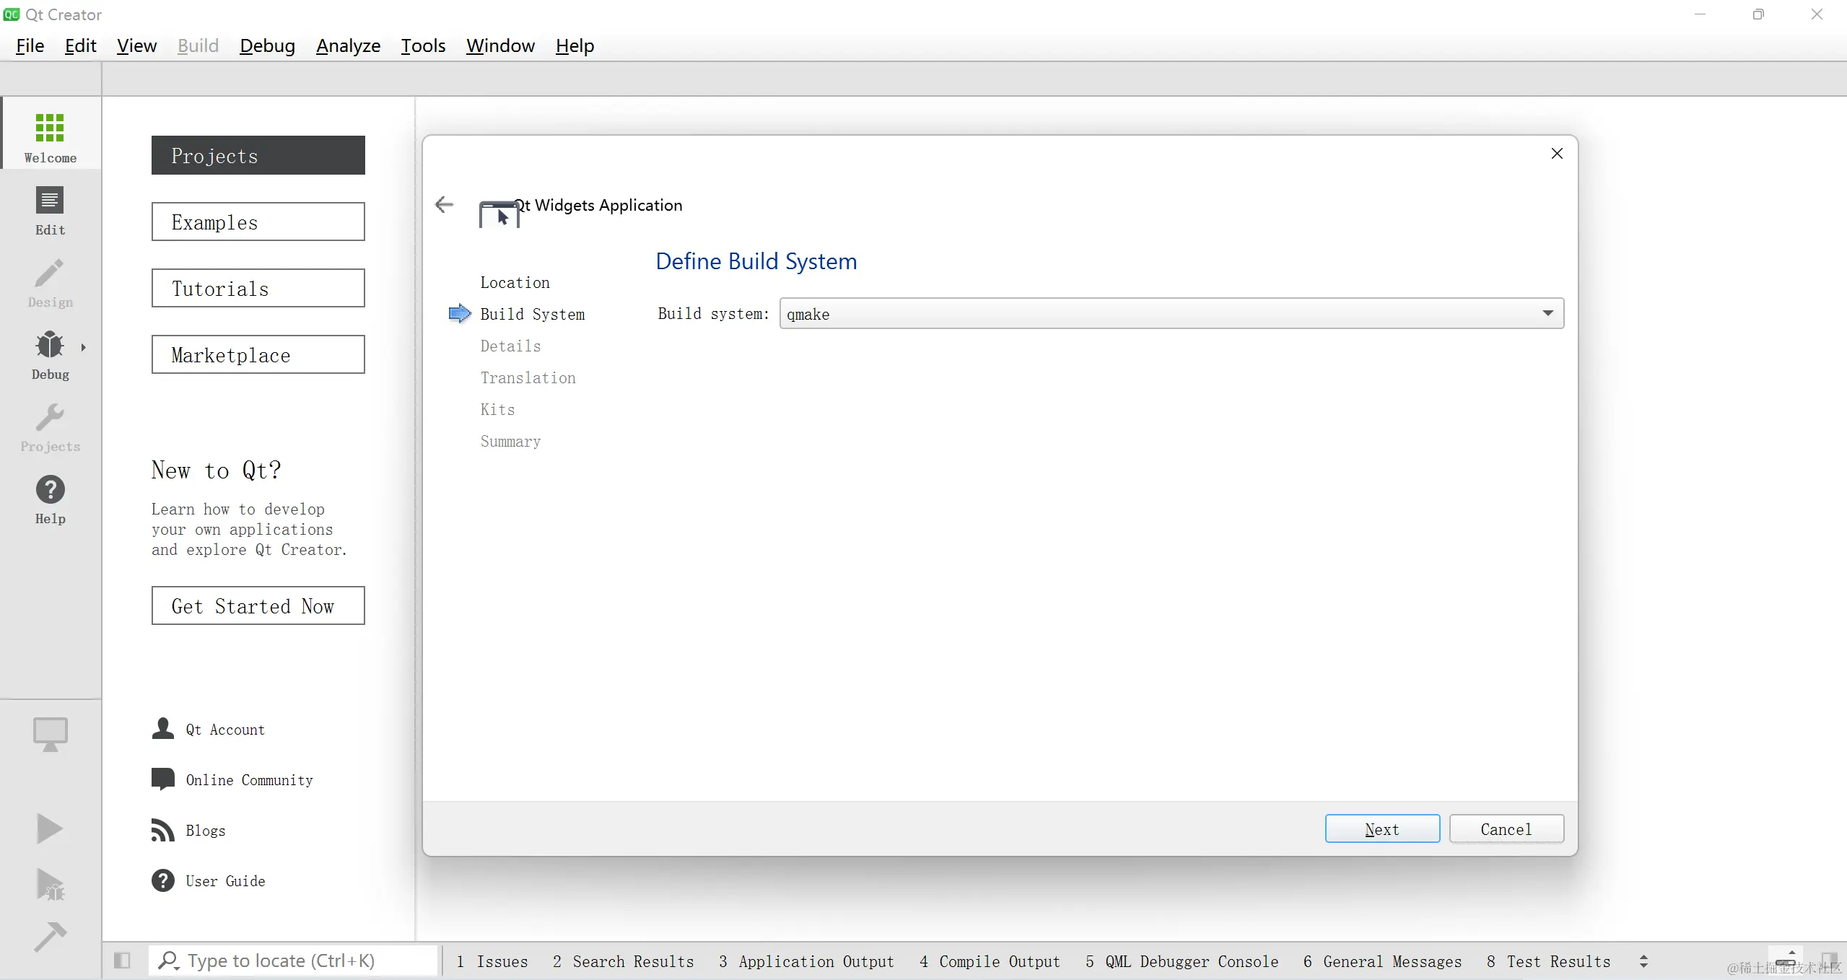Click the Build hammer icon
The image size is (1847, 980).
(50, 937)
